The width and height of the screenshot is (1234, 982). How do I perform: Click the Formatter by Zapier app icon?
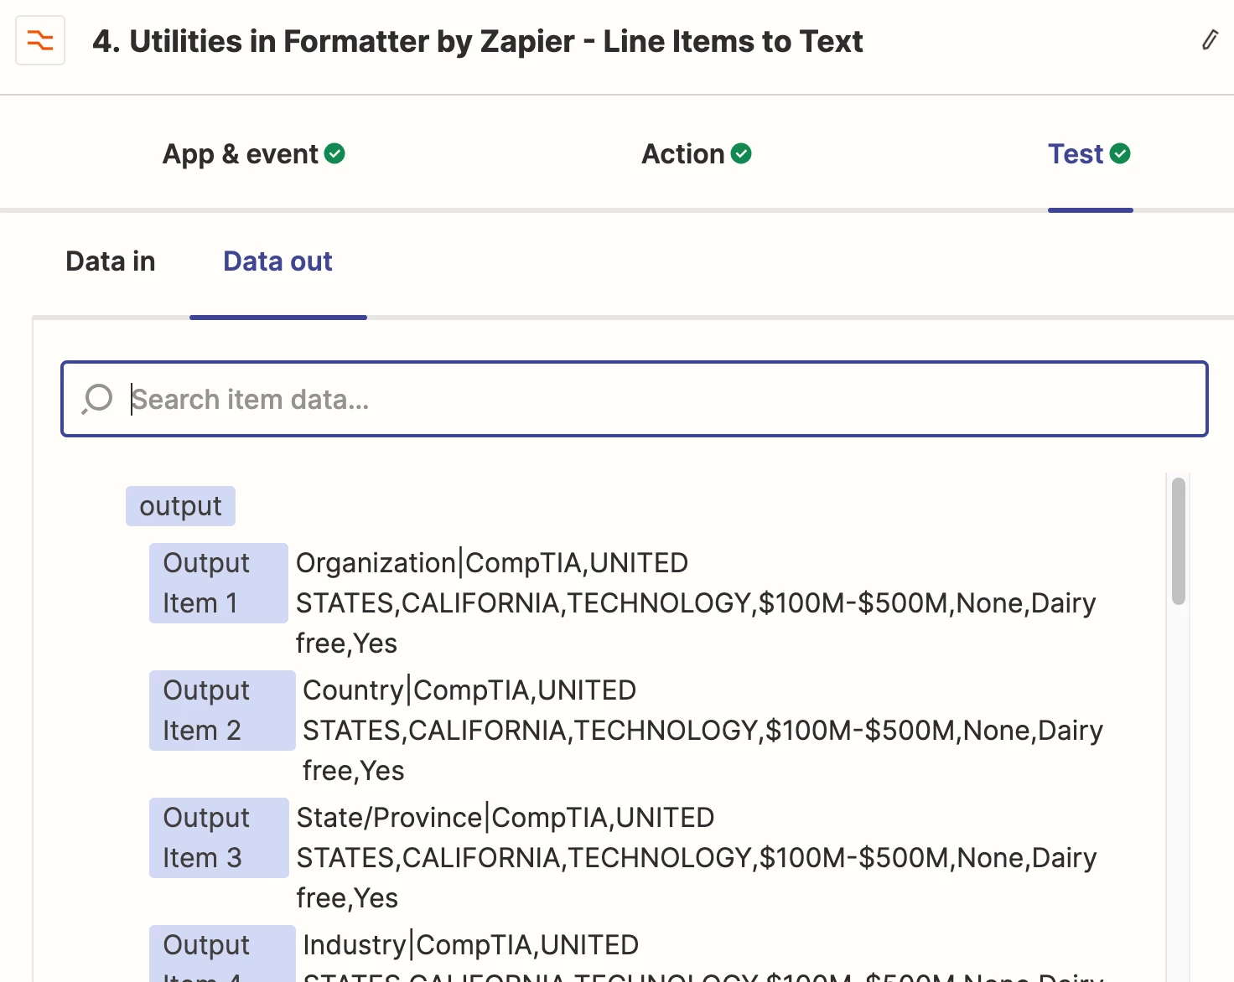coord(40,40)
